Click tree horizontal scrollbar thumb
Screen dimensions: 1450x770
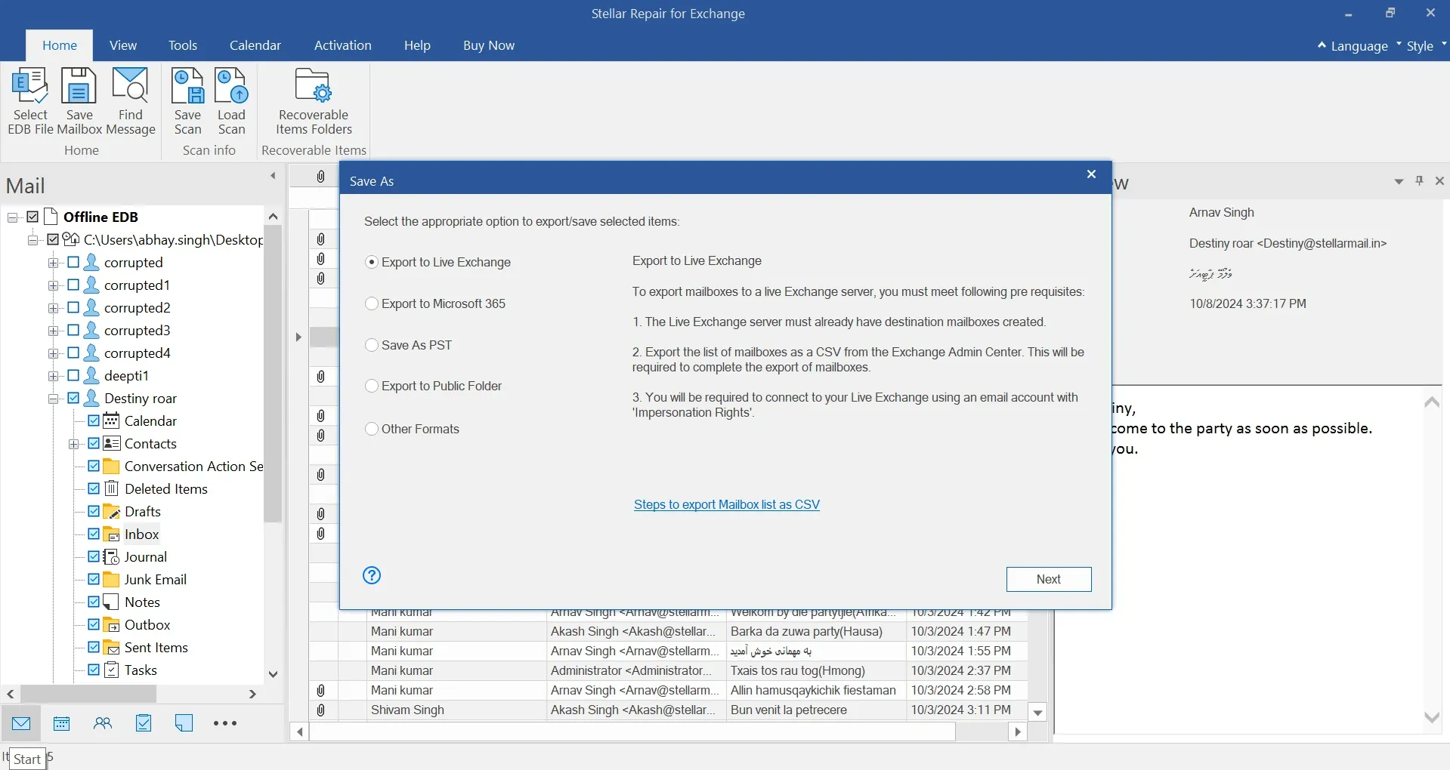point(88,694)
